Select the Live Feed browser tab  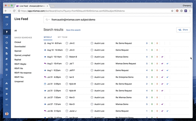pyautogui.click(x=32, y=6)
